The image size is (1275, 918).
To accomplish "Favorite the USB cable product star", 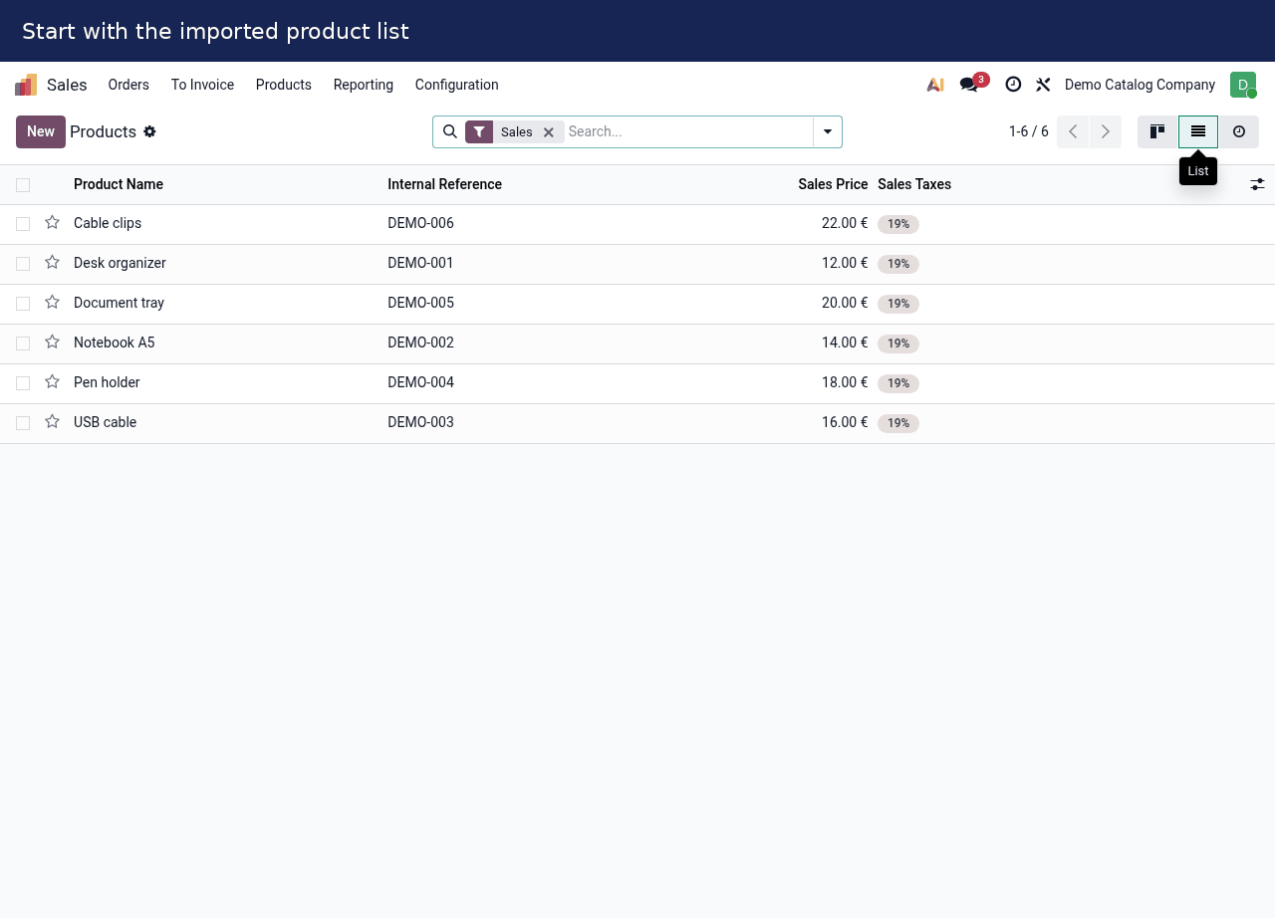I will tap(52, 422).
